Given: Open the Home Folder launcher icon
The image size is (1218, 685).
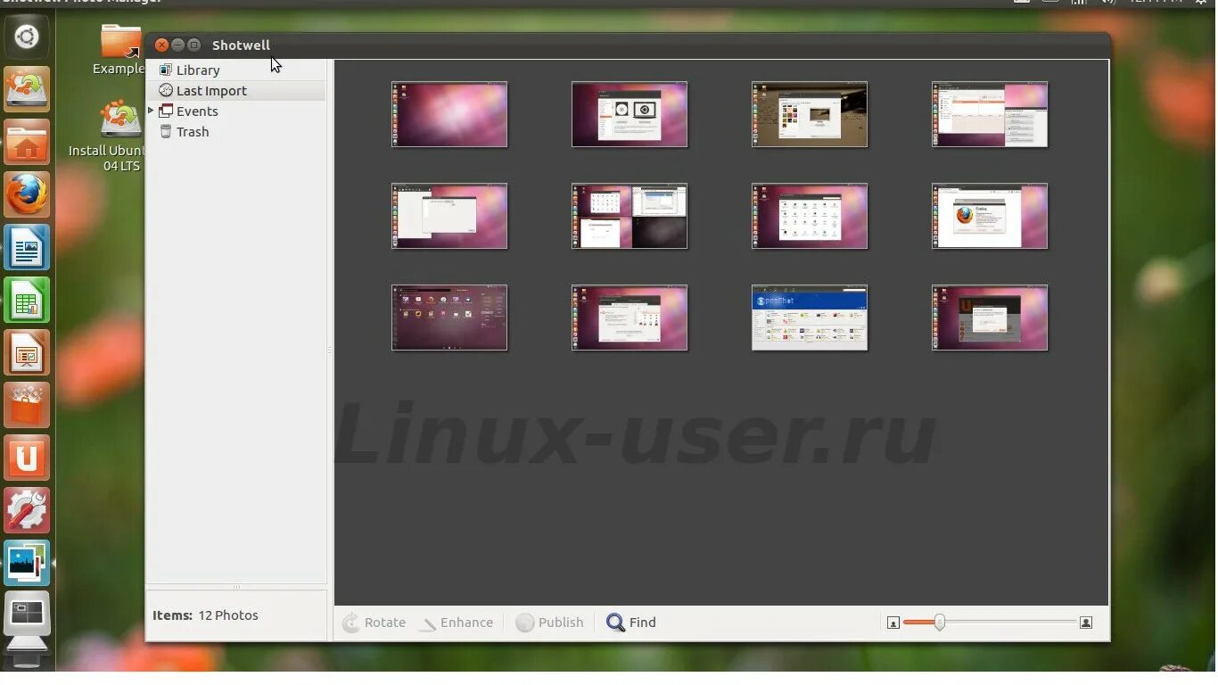Looking at the screenshot, I should (x=27, y=142).
